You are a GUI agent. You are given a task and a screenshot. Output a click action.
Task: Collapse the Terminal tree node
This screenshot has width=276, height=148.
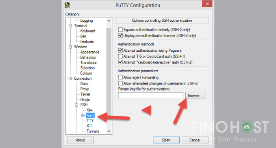click(x=70, y=26)
